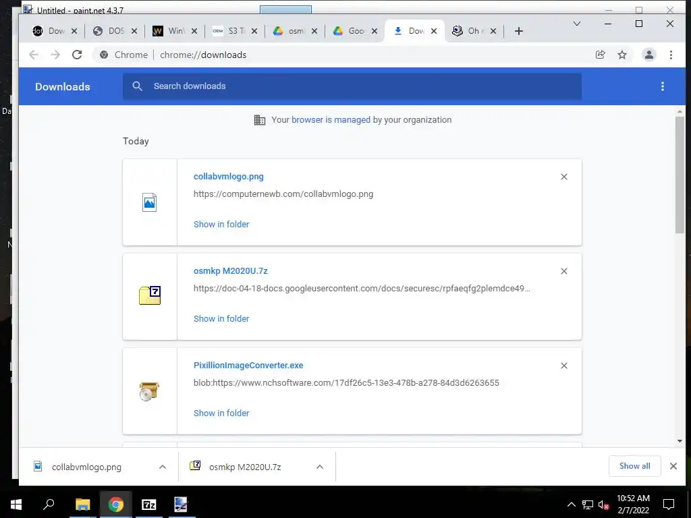691x518 pixels.
Task: Reload the downloads page
Action: 77,55
